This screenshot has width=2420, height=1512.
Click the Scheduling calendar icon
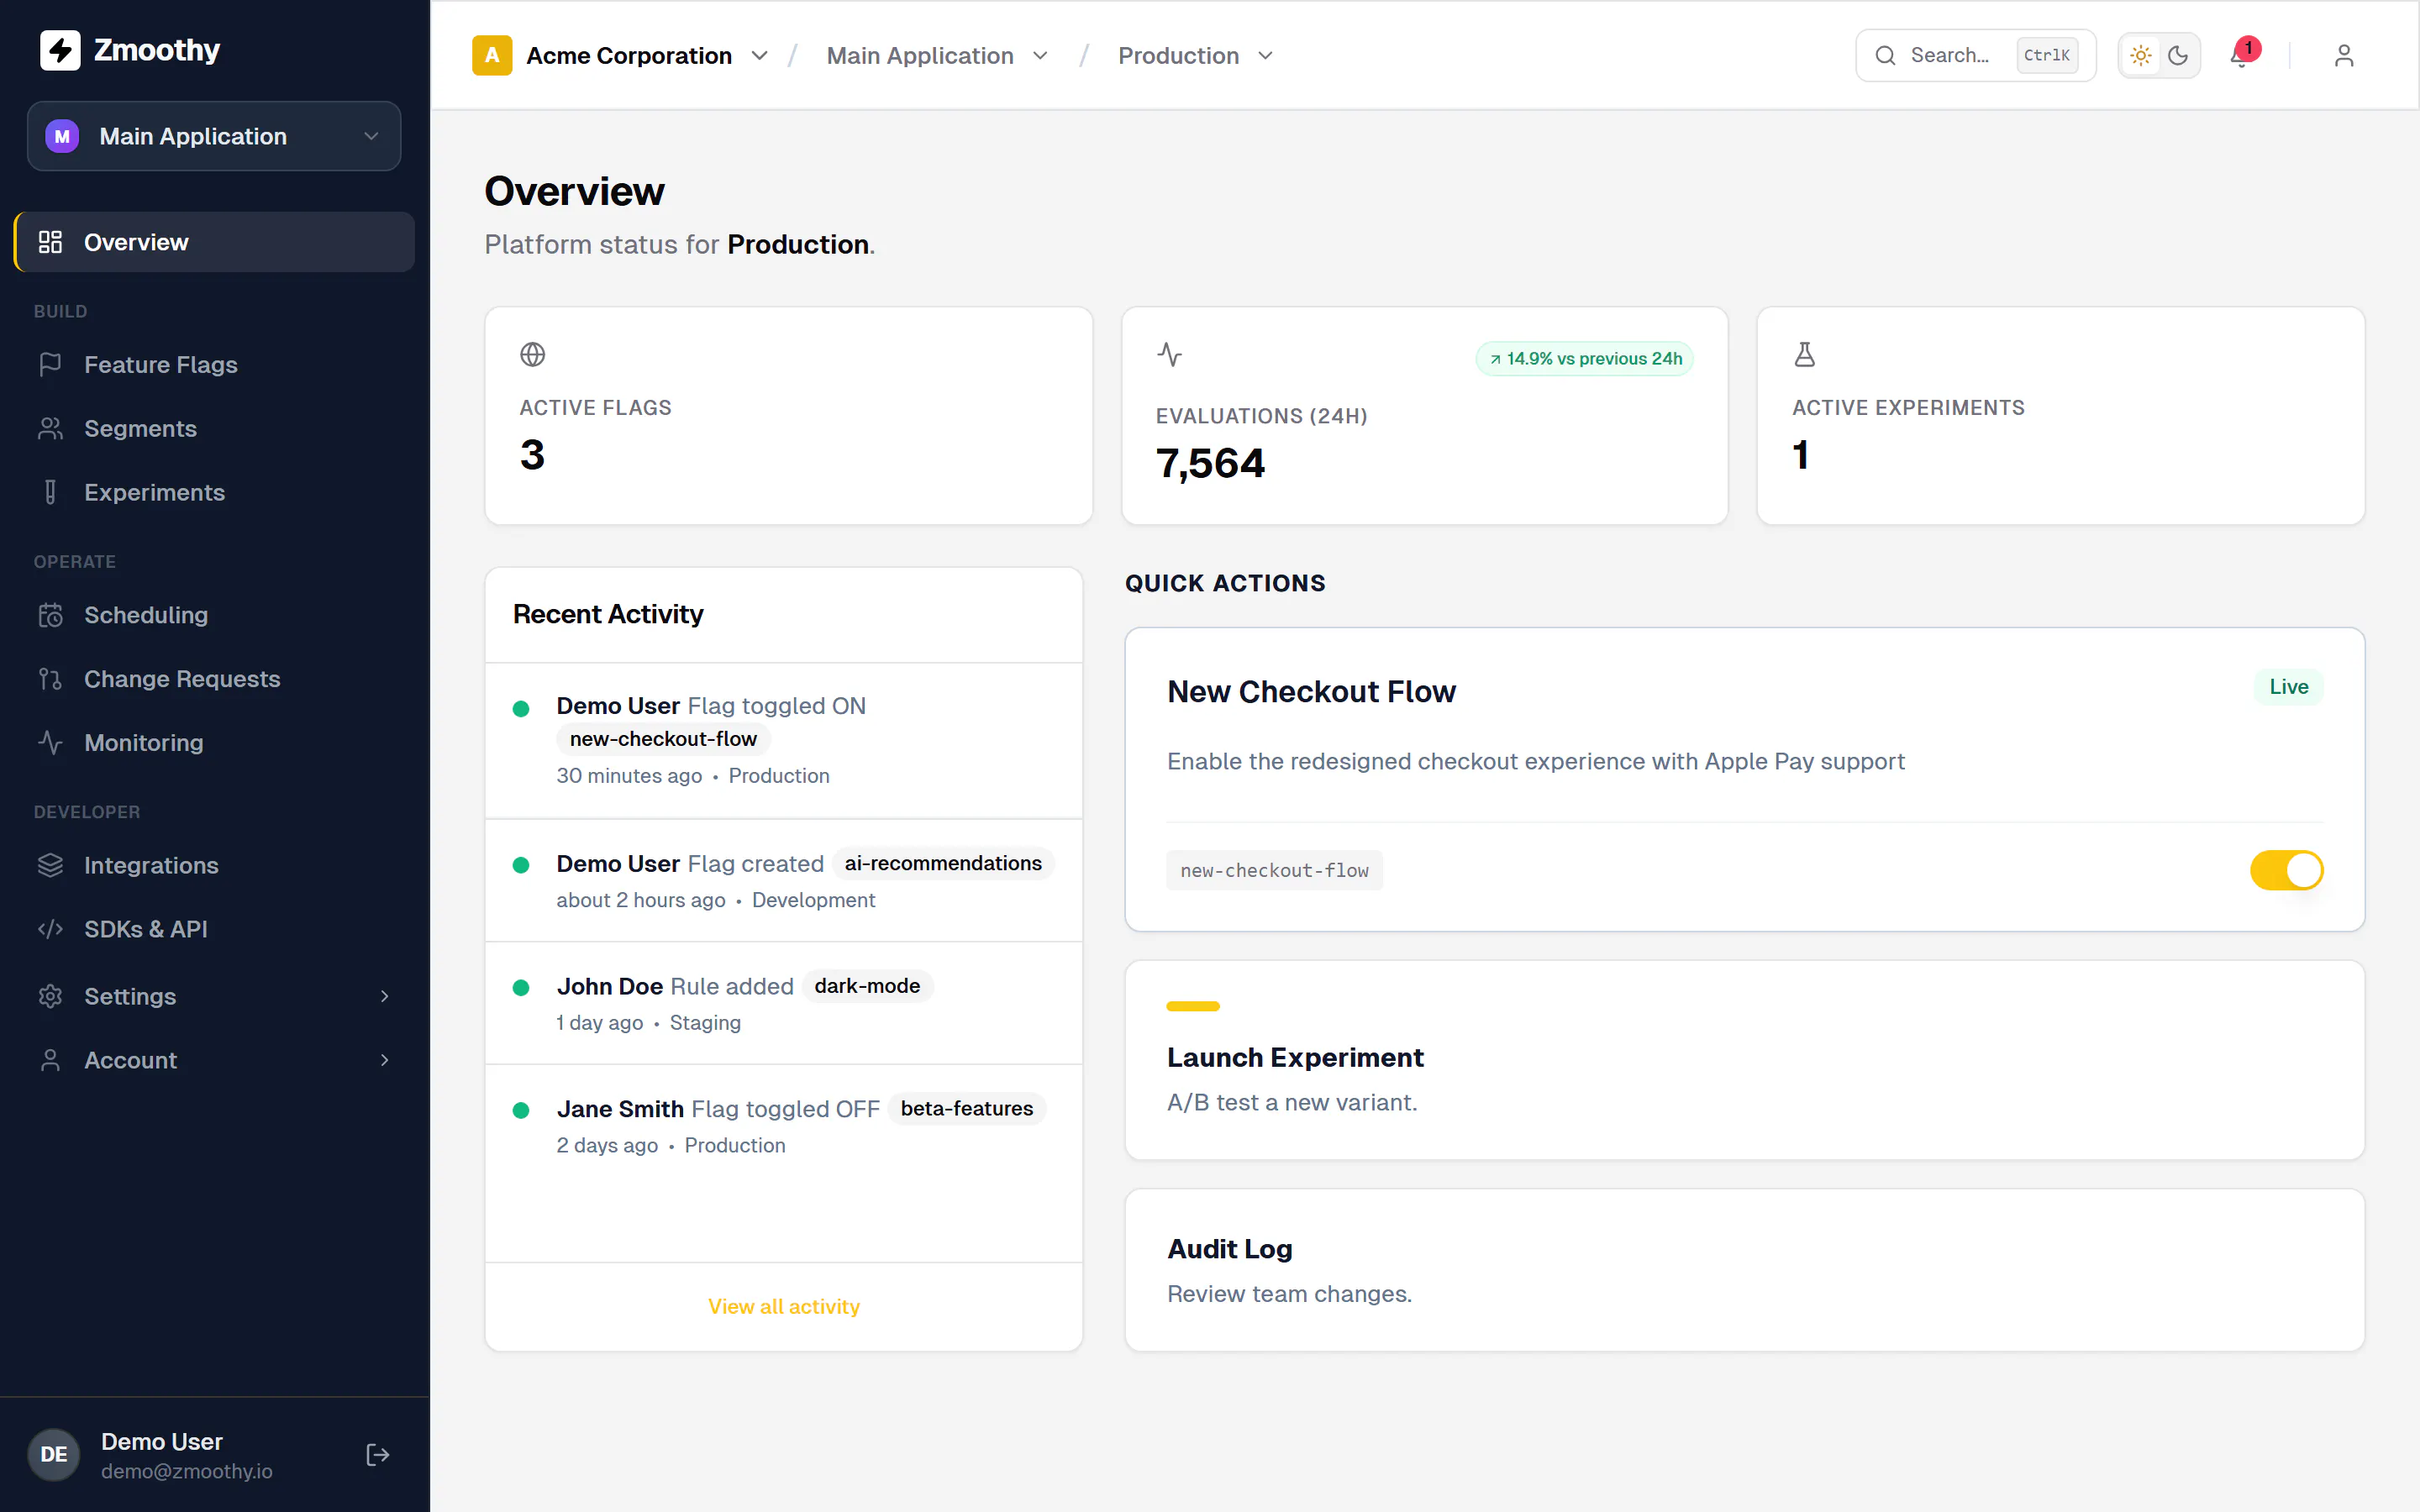(50, 615)
